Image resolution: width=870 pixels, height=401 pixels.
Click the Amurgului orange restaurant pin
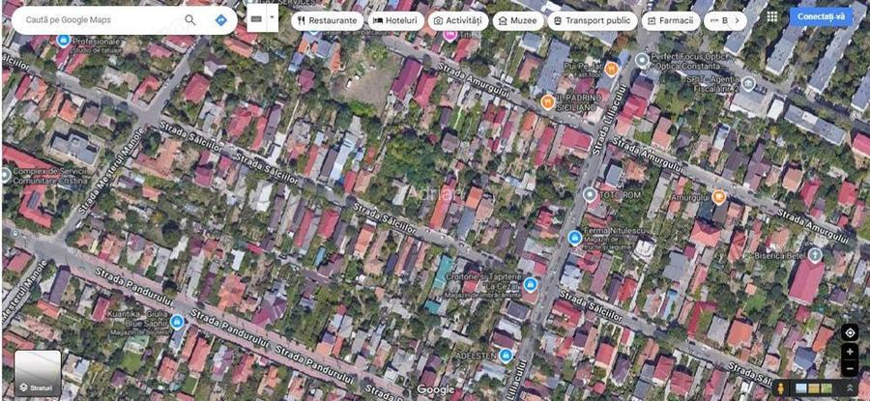719,196
